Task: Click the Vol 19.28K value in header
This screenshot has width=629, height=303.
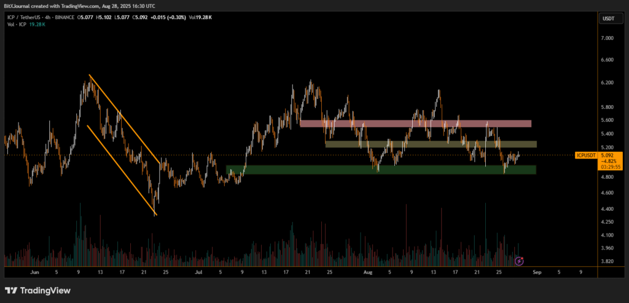Action: 201,18
